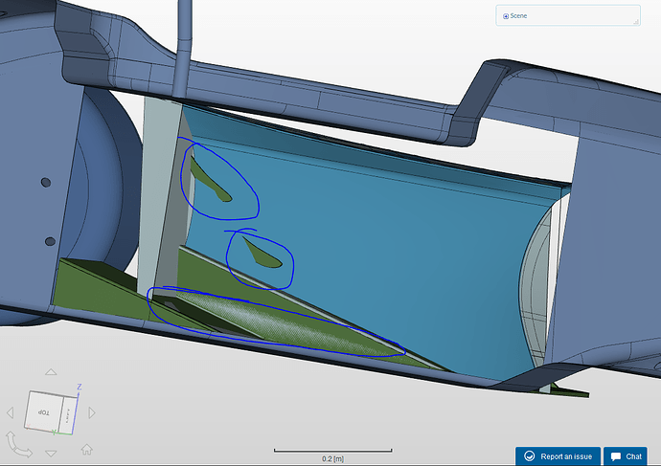
Task: Open the Chat window
Action: [625, 456]
